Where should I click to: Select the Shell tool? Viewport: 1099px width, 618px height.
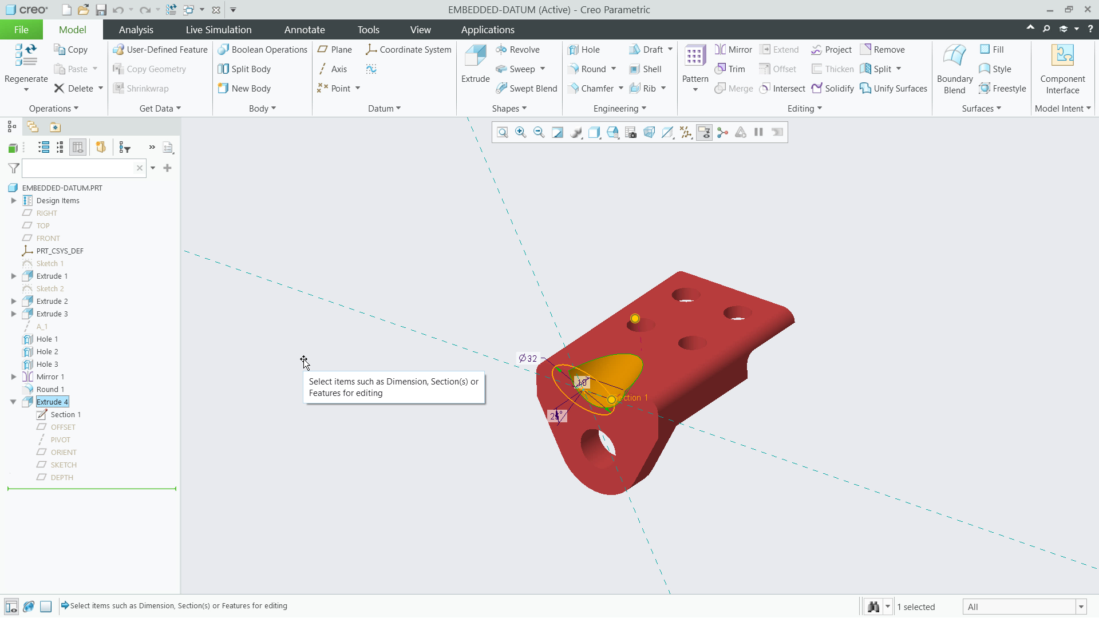(x=645, y=69)
